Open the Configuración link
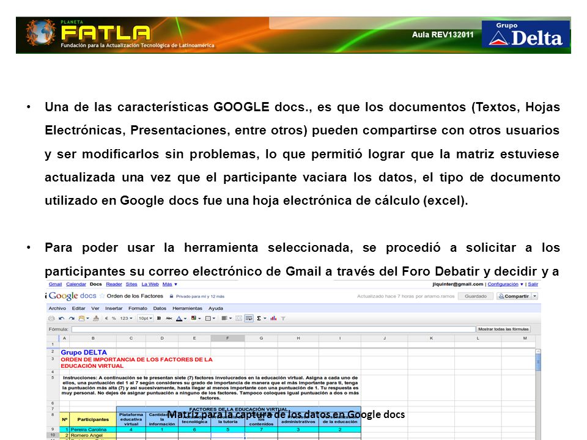This screenshot has height=440, width=587. 503,284
